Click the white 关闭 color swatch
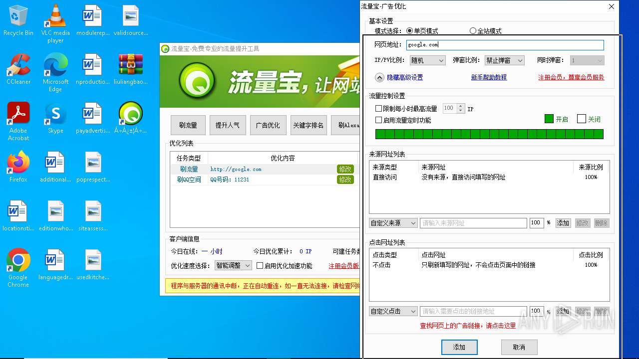This screenshot has height=359, width=639. pos(581,119)
